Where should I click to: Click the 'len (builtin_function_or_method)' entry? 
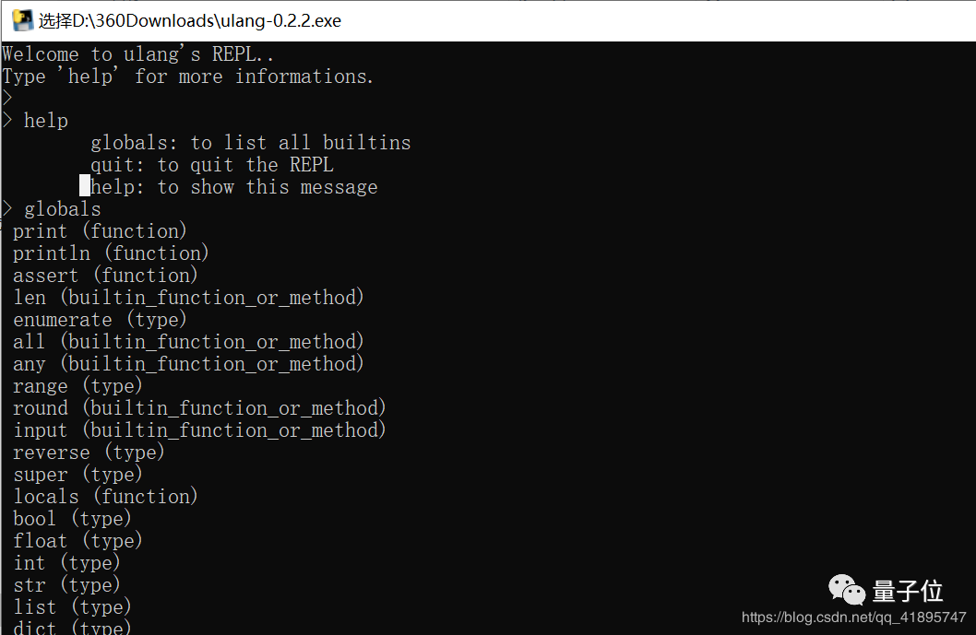click(188, 298)
